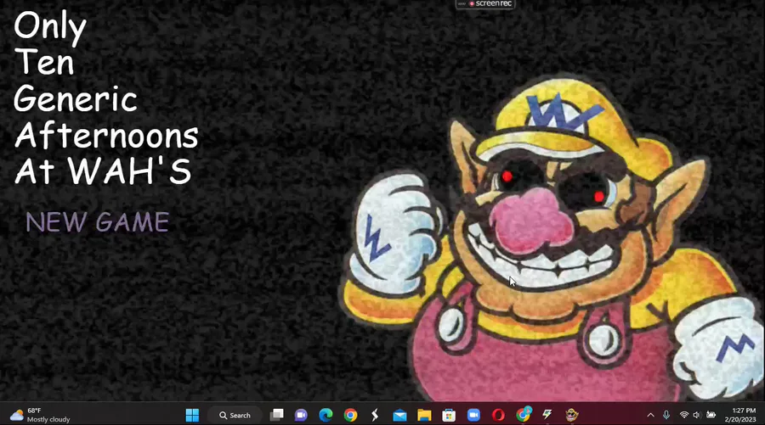Open the white-and-green lightning app on the taskbar
Screen dimensions: 765x425
point(547,416)
